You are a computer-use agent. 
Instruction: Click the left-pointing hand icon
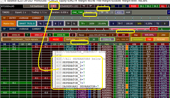click(x=84, y=6)
